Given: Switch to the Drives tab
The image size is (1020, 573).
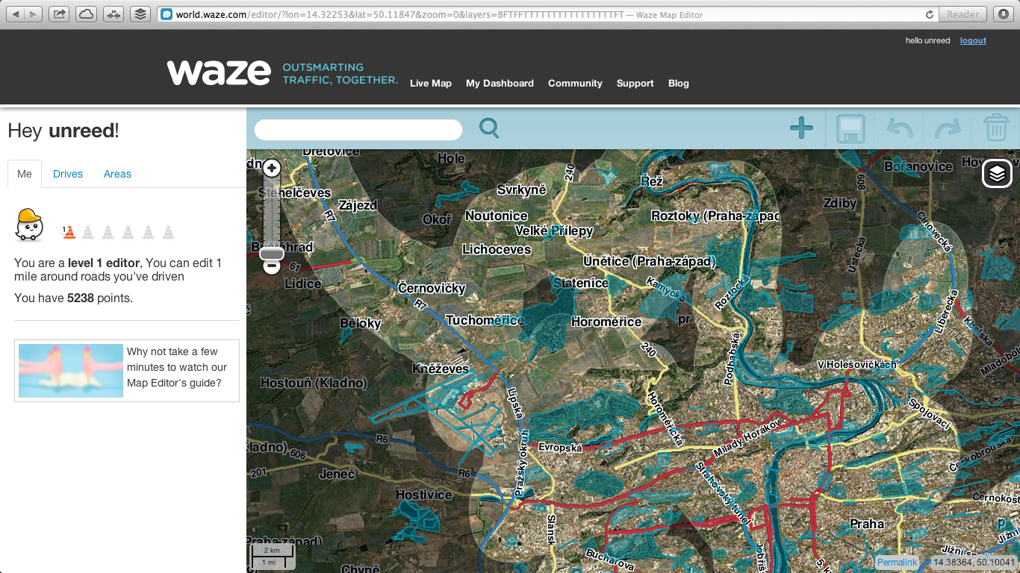Looking at the screenshot, I should point(68,174).
